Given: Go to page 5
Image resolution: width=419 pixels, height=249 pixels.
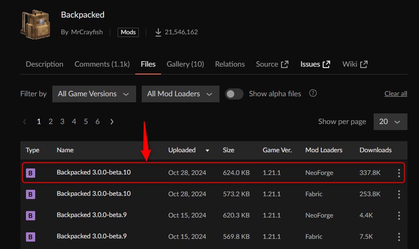Looking at the screenshot, I should pos(86,122).
